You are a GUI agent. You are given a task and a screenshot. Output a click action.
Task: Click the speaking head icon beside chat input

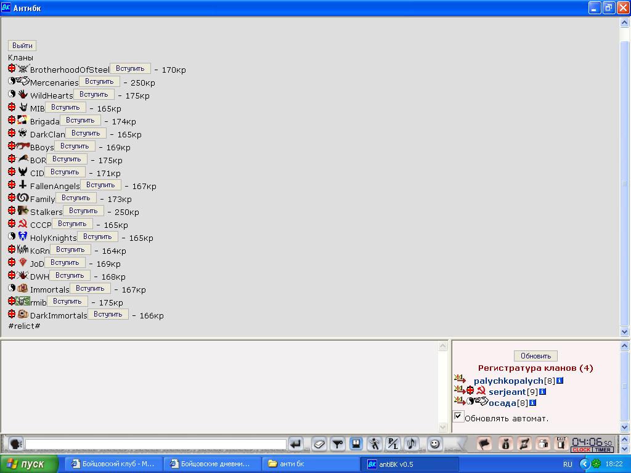tap(15, 444)
